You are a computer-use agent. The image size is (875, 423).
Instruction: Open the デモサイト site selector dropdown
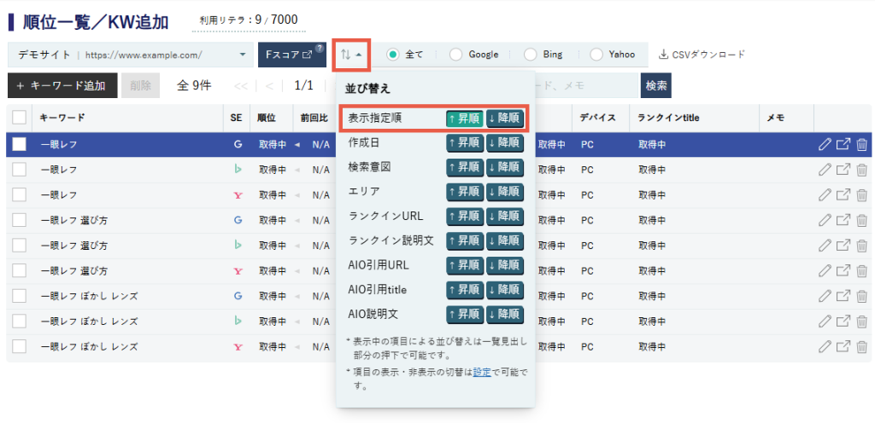pos(128,55)
